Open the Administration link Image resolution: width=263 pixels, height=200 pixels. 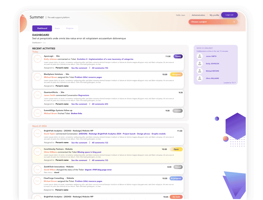[198, 15]
